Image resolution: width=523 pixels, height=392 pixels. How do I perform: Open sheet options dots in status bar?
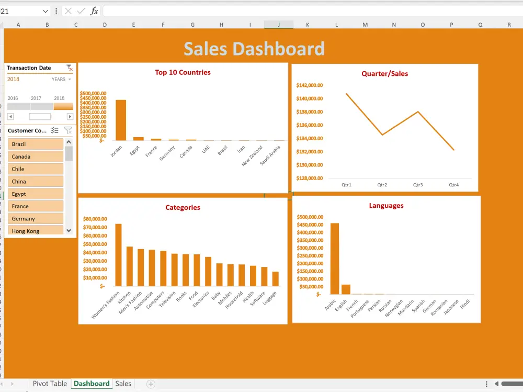point(486,384)
